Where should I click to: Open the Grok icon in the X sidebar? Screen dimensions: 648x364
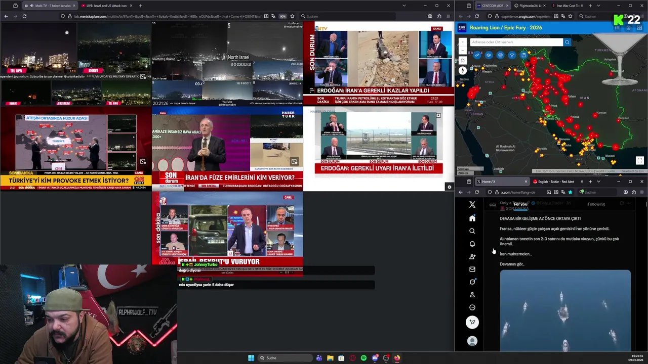[x=472, y=282]
